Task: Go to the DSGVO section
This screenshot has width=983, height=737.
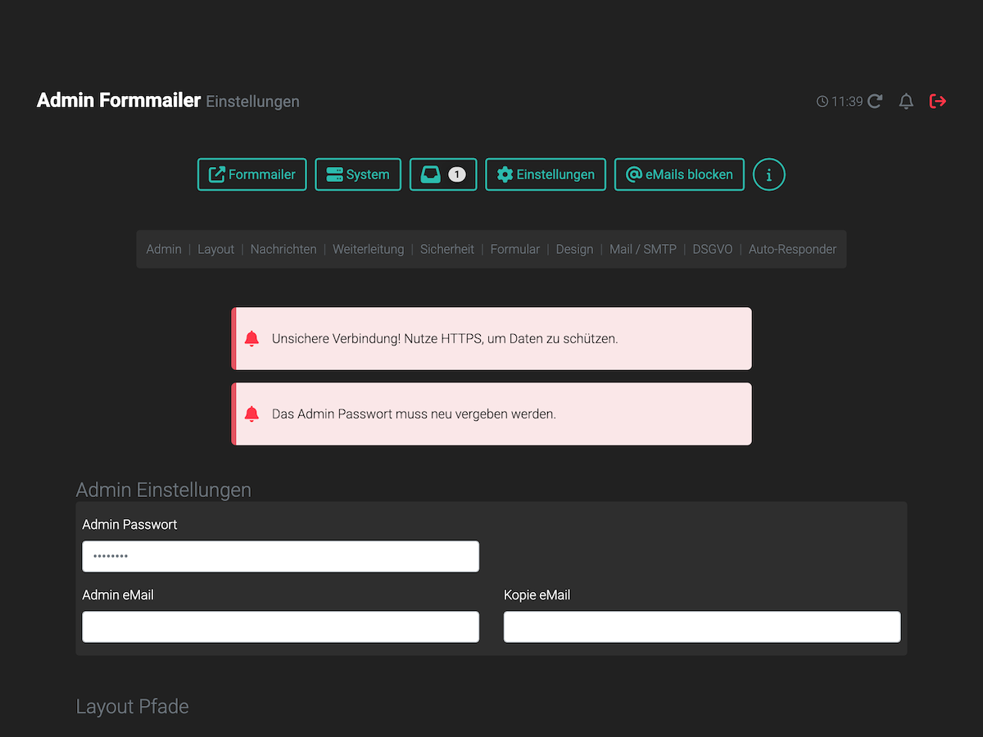Action: (x=713, y=249)
